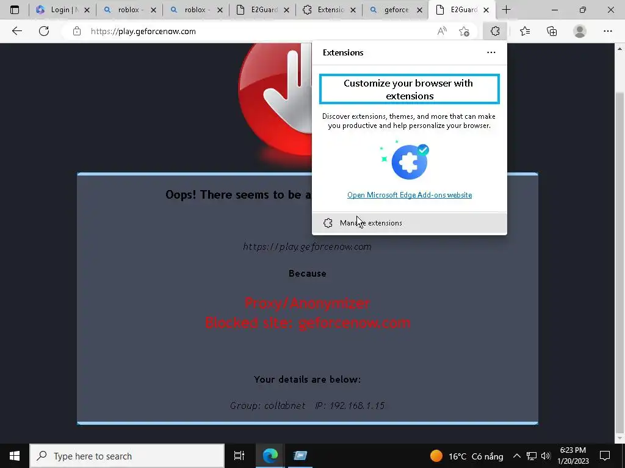
Task: Go back with the back arrow
Action: 16,31
